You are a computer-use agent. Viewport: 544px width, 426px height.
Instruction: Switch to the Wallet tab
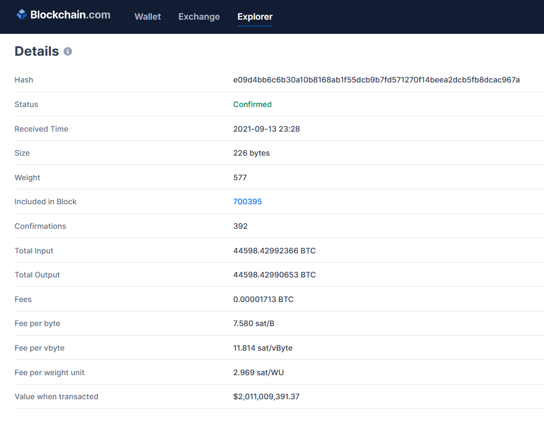[x=147, y=17]
